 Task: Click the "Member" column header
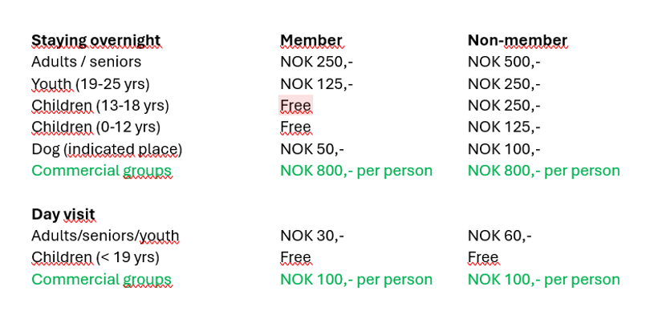click(311, 40)
